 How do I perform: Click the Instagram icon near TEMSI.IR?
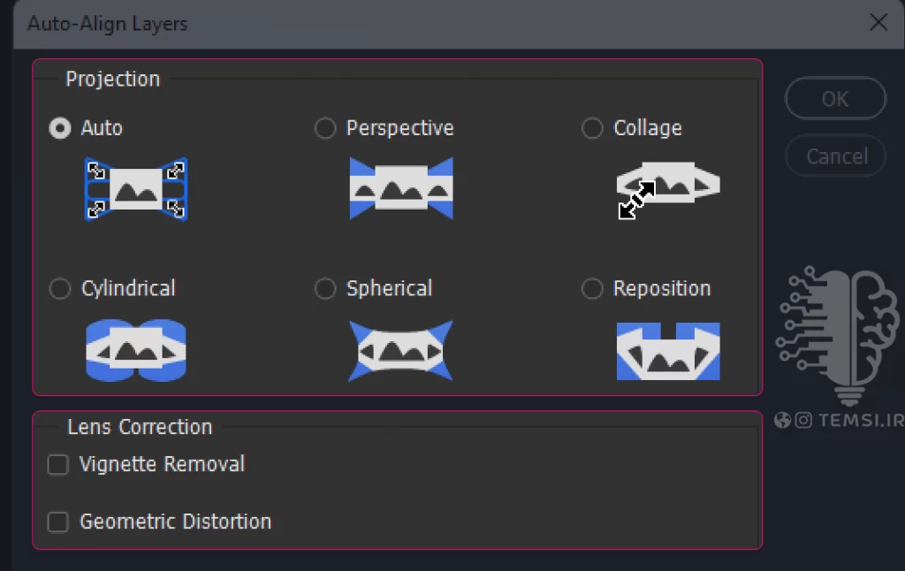coord(803,420)
